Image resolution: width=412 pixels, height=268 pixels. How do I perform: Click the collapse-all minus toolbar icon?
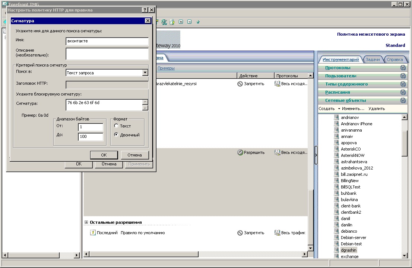tap(189, 22)
